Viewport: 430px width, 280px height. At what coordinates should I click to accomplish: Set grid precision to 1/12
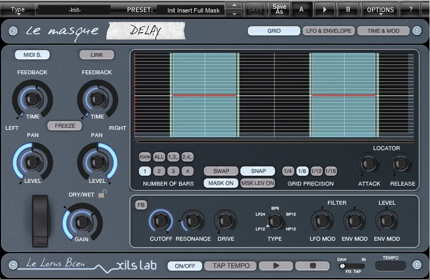pos(316,171)
